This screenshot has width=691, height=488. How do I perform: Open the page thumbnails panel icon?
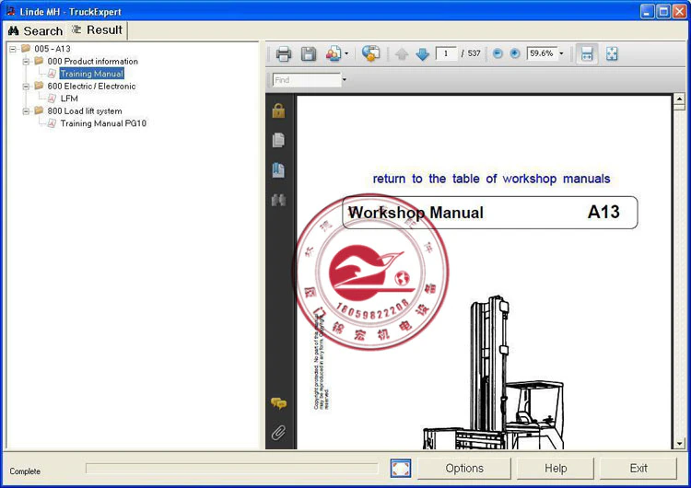pos(278,140)
